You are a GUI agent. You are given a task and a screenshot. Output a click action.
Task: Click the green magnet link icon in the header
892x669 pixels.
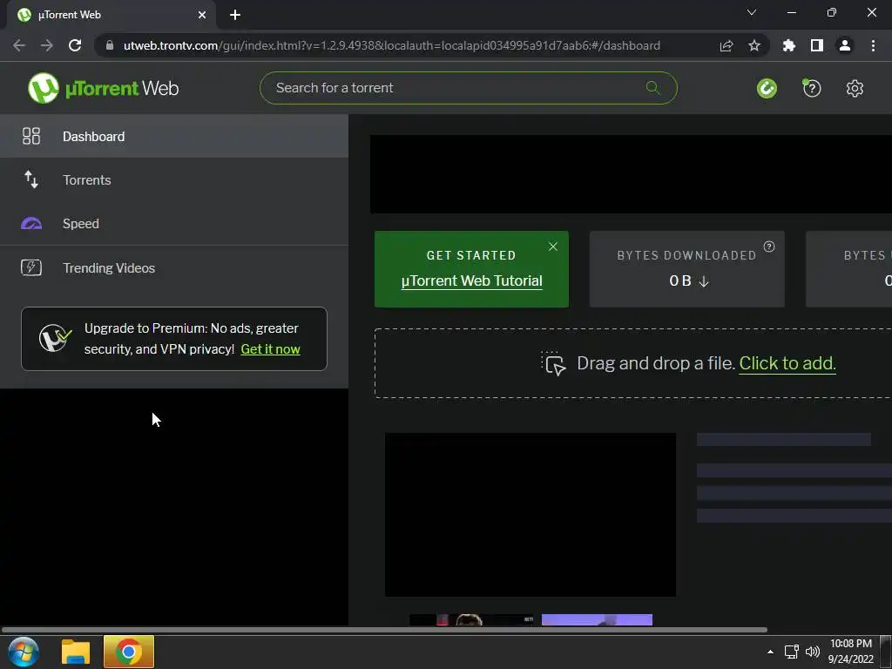(767, 88)
